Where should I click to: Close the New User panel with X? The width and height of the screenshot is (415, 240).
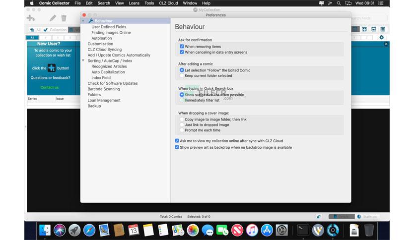tap(386, 44)
